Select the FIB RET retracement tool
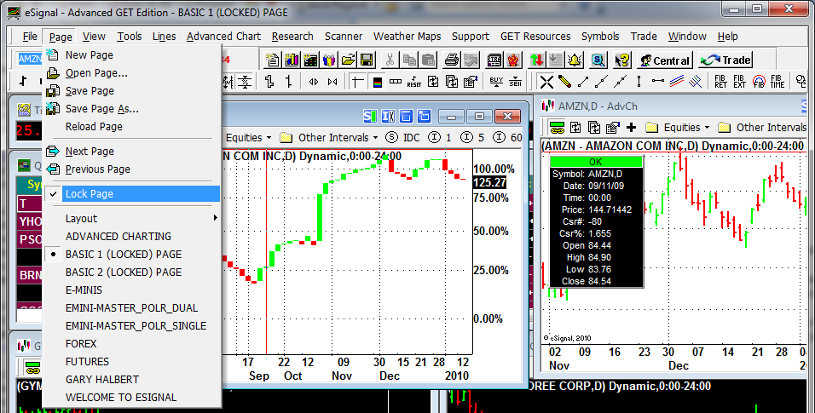The height and width of the screenshot is (413, 815). tap(720, 82)
